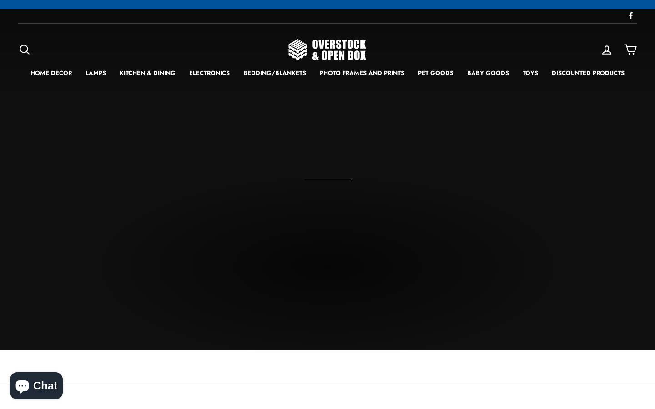Visit the Facebook page icon
Image resolution: width=655 pixels, height=409 pixels.
pos(631,16)
